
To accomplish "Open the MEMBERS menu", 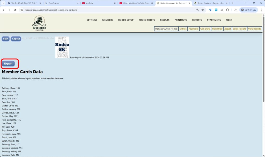I will 108,20.
